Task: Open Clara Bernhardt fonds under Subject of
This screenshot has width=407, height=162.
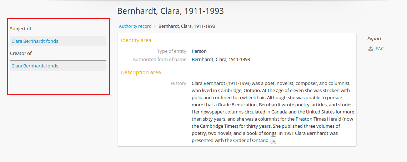Action: coord(35,41)
